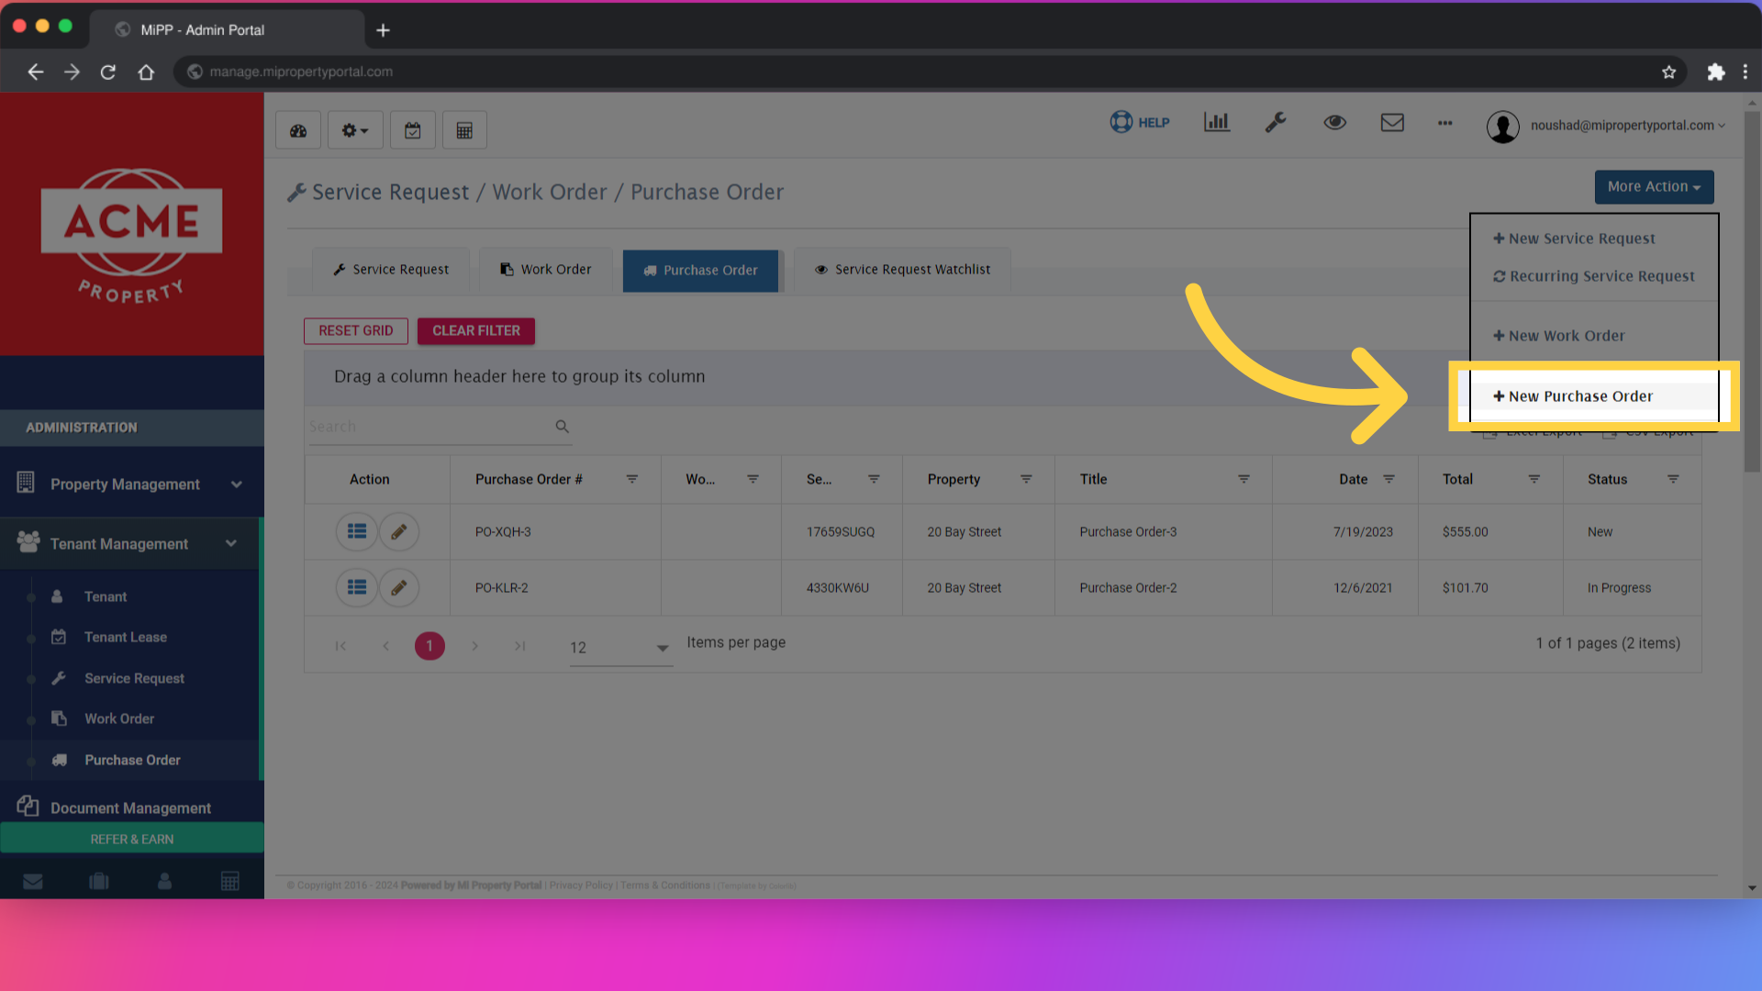
Task: Reload the page in browser toolbar
Action: pos(108,72)
